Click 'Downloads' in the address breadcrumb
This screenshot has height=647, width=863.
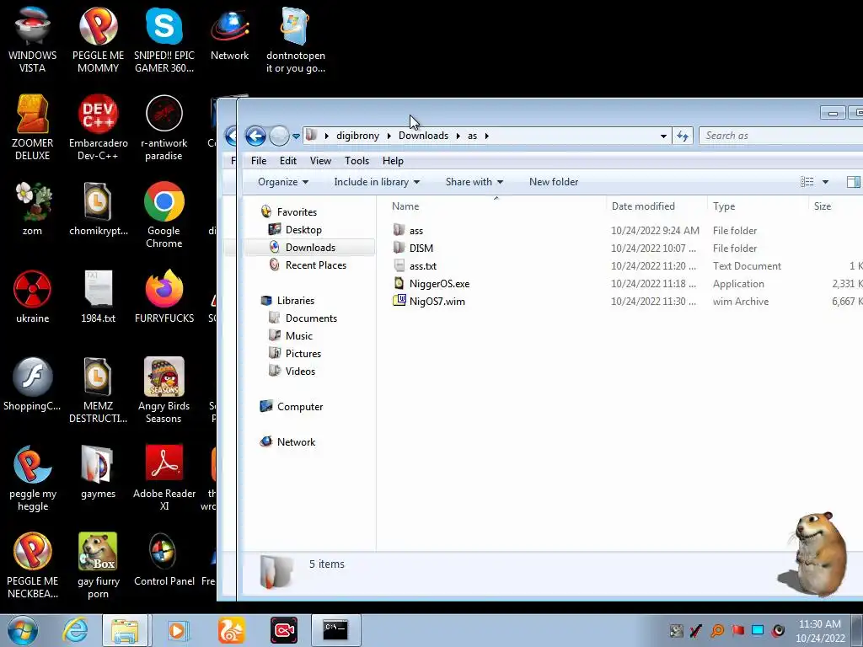click(423, 136)
